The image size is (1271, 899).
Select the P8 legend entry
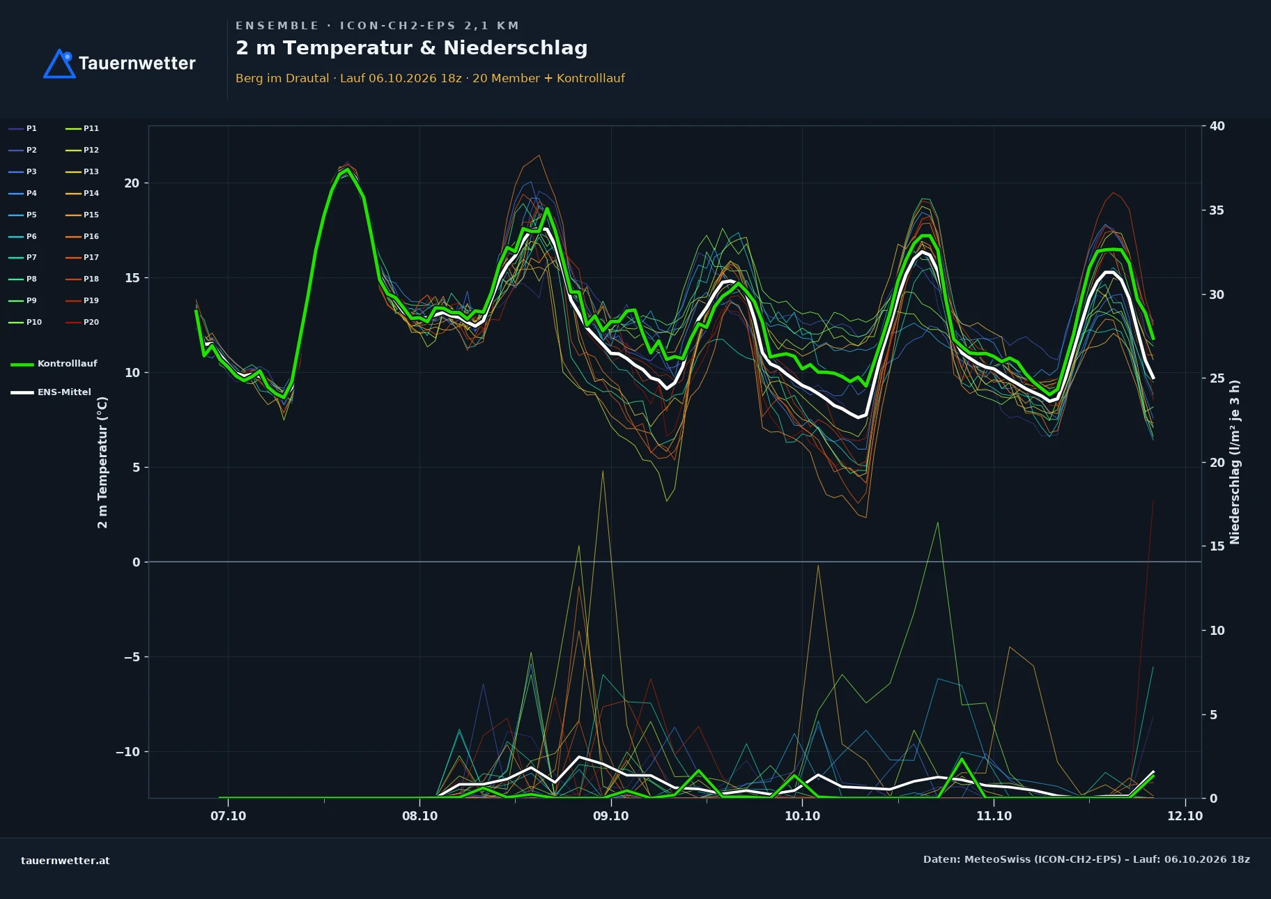pyautogui.click(x=23, y=279)
